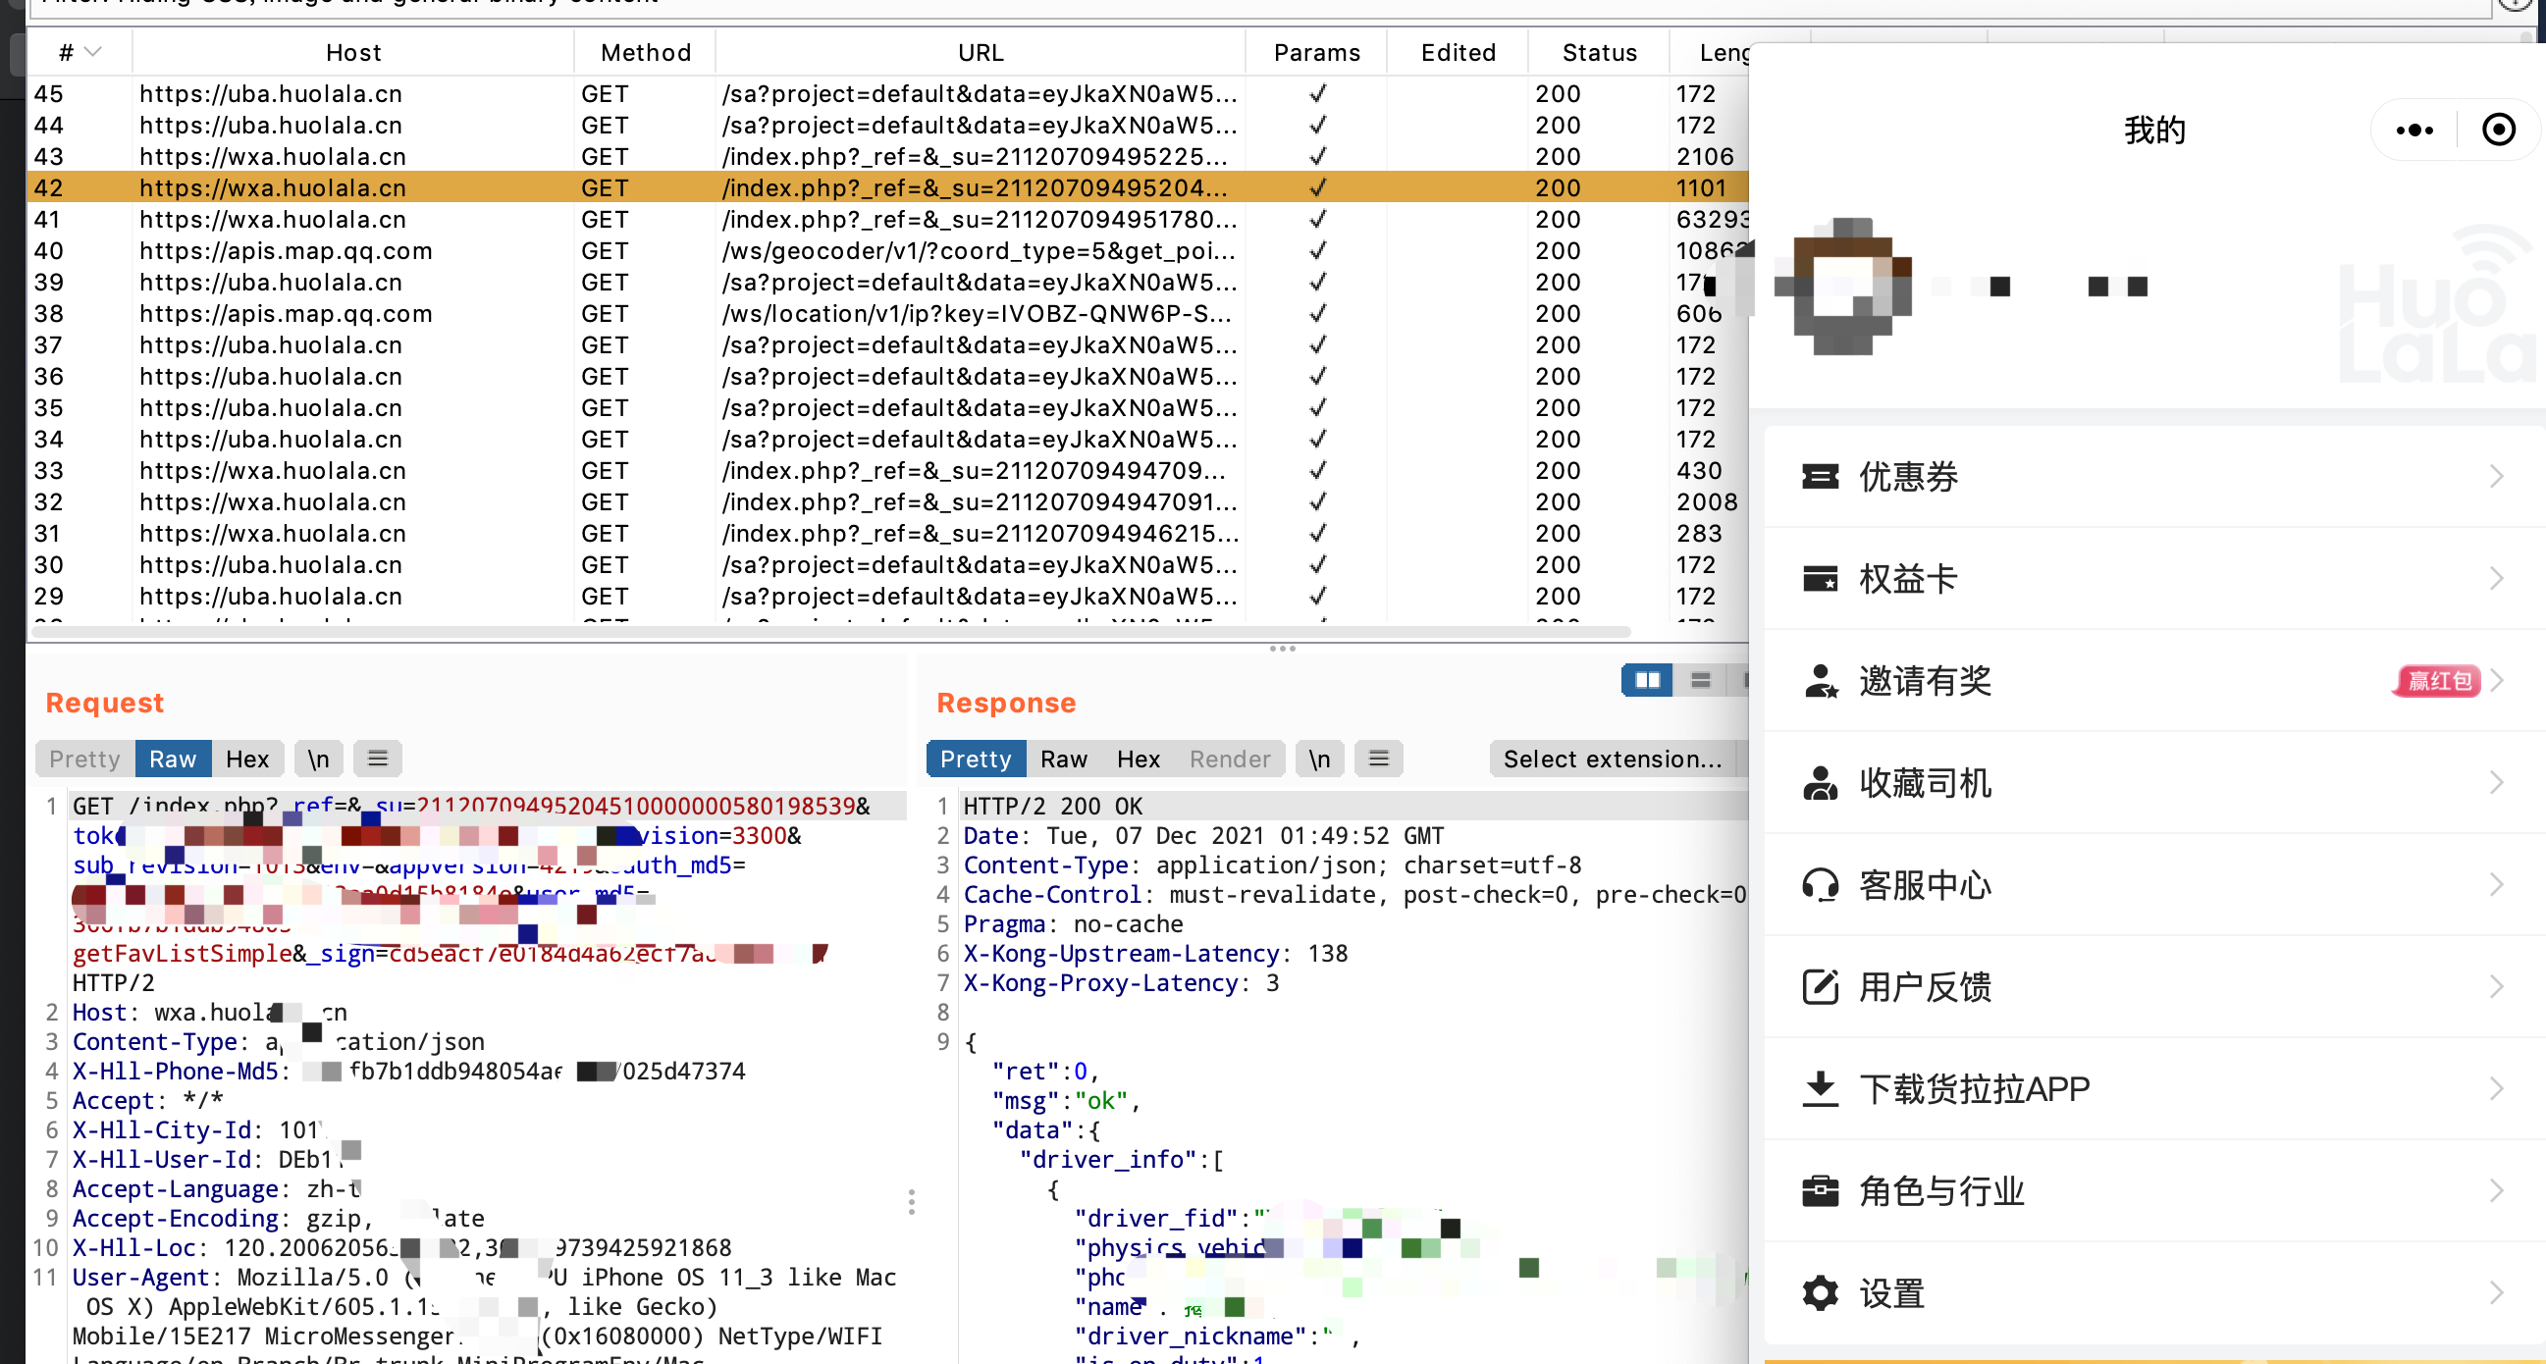The height and width of the screenshot is (1364, 2546).
Task: Switch Response view to Render tab
Action: pos(1230,759)
